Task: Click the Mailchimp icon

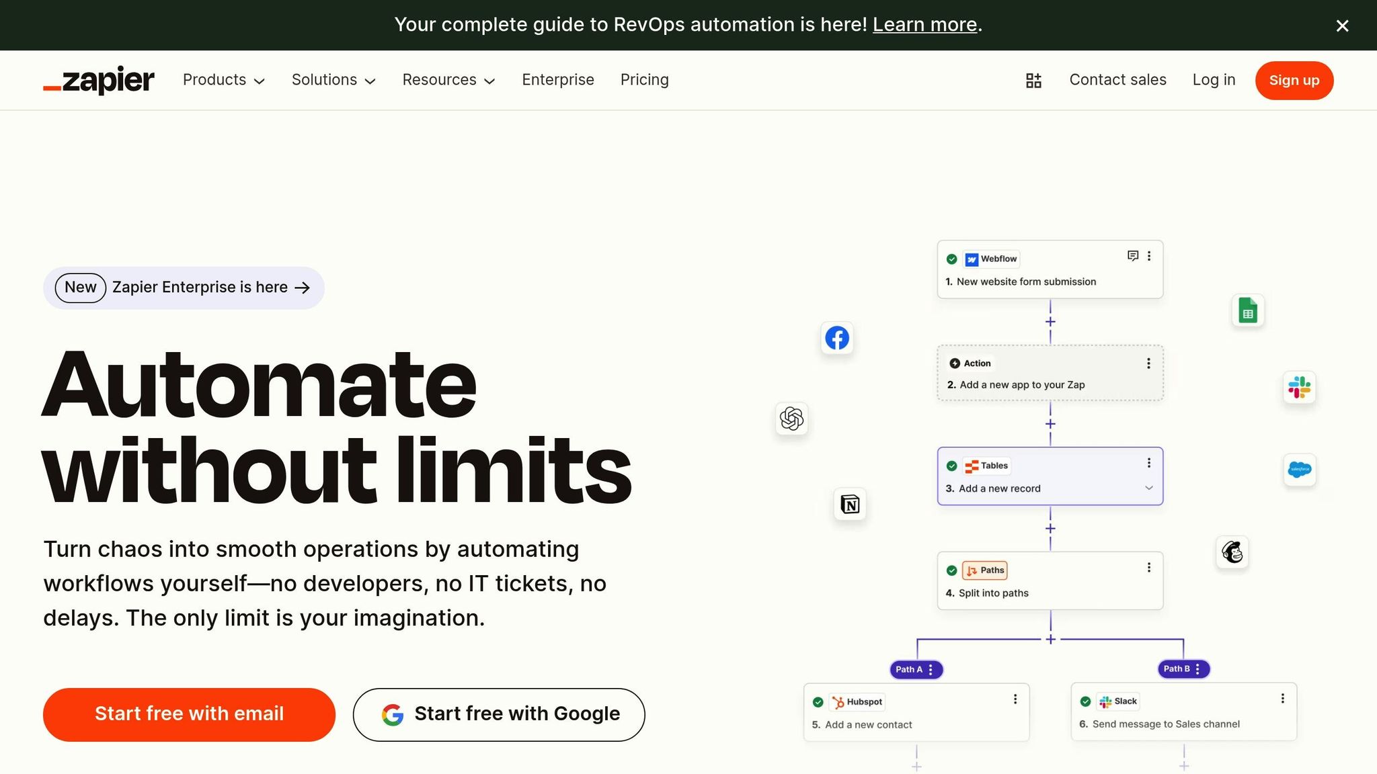Action: coord(1232,552)
